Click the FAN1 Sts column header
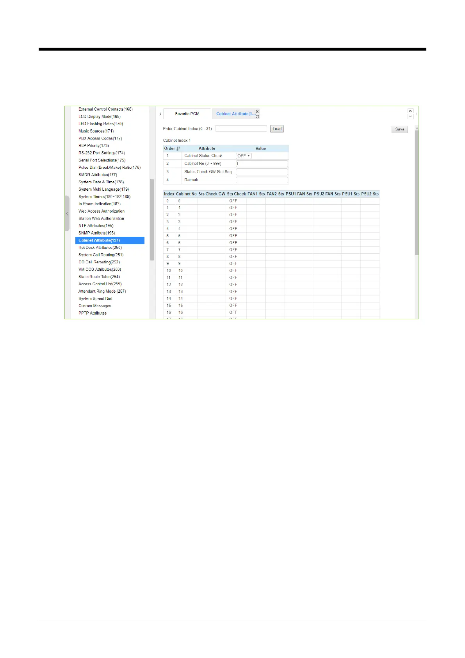 click(256, 194)
